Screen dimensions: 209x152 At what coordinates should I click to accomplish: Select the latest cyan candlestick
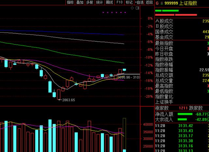[124, 70]
